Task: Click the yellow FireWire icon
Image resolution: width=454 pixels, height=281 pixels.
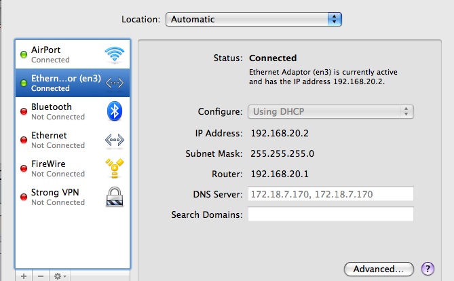Action: tap(115, 168)
